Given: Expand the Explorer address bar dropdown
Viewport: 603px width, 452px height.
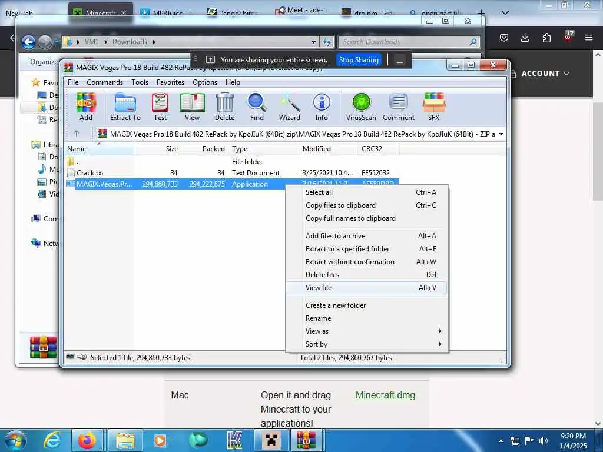Looking at the screenshot, I should click(x=314, y=42).
